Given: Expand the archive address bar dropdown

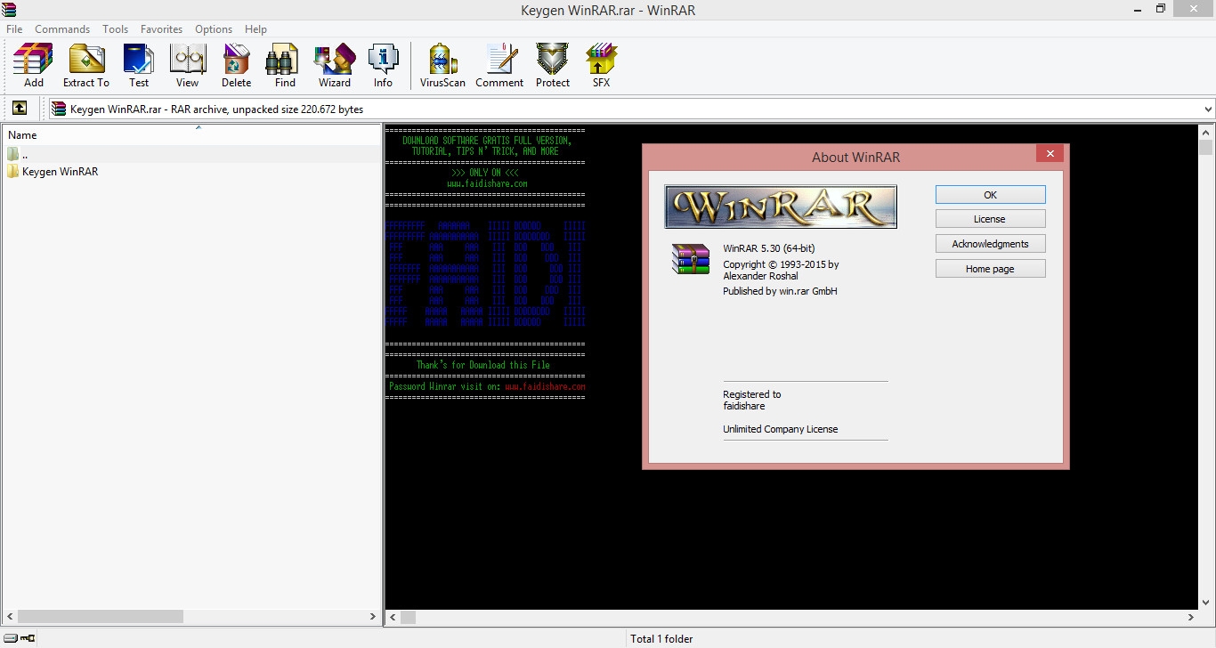Looking at the screenshot, I should click(x=1208, y=108).
